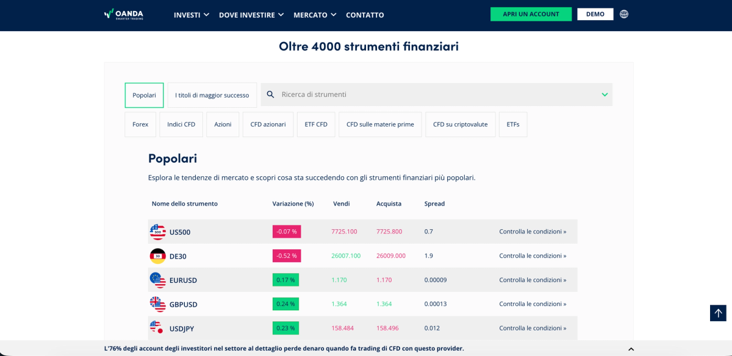Open Controlla le condizioni for GBPUSD
Image resolution: width=732 pixels, height=356 pixels.
pos(533,304)
